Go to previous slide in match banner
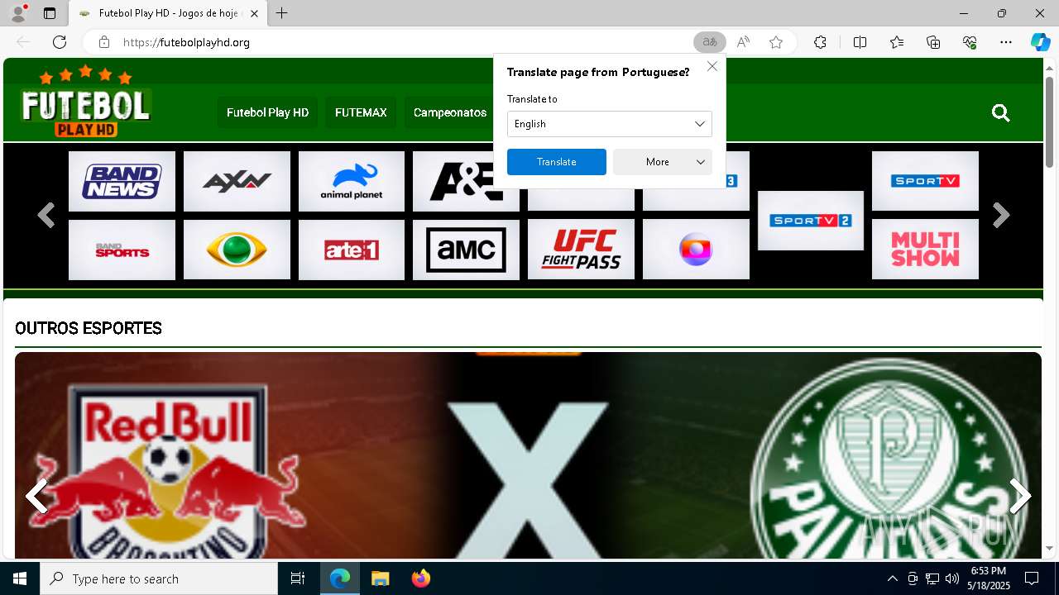The width and height of the screenshot is (1059, 595). coord(36,496)
